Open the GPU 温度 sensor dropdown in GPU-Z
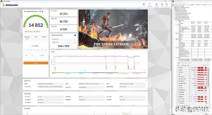Viewport: 212px width, 115px height. (x=190, y=72)
